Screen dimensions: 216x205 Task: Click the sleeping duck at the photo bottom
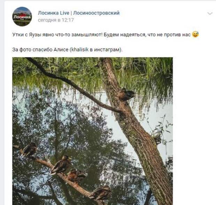[x=100, y=193]
